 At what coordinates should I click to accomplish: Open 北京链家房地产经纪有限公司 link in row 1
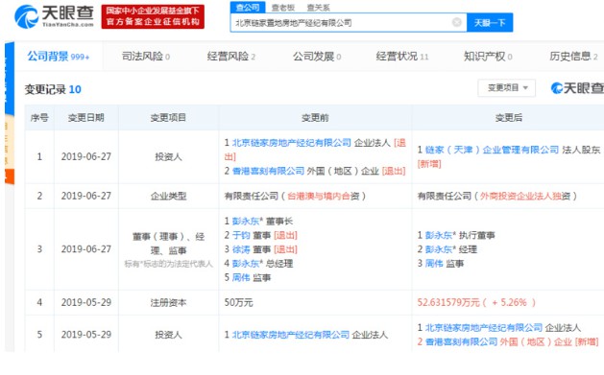(291, 143)
